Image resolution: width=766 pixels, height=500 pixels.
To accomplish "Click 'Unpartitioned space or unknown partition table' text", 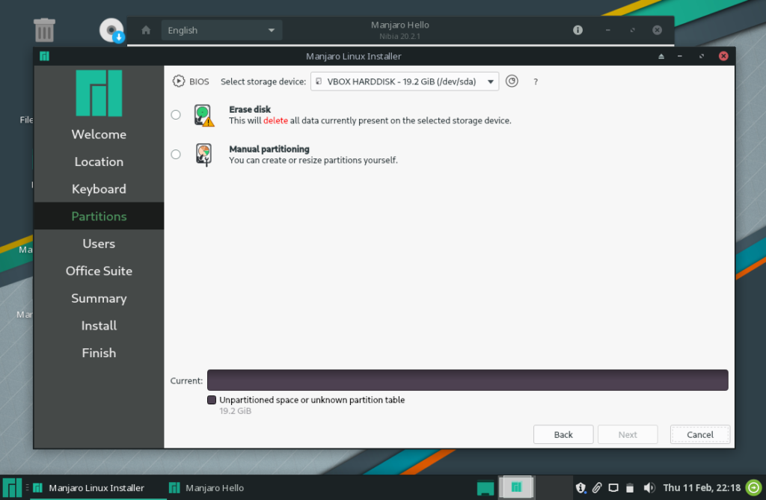I will (312, 400).
